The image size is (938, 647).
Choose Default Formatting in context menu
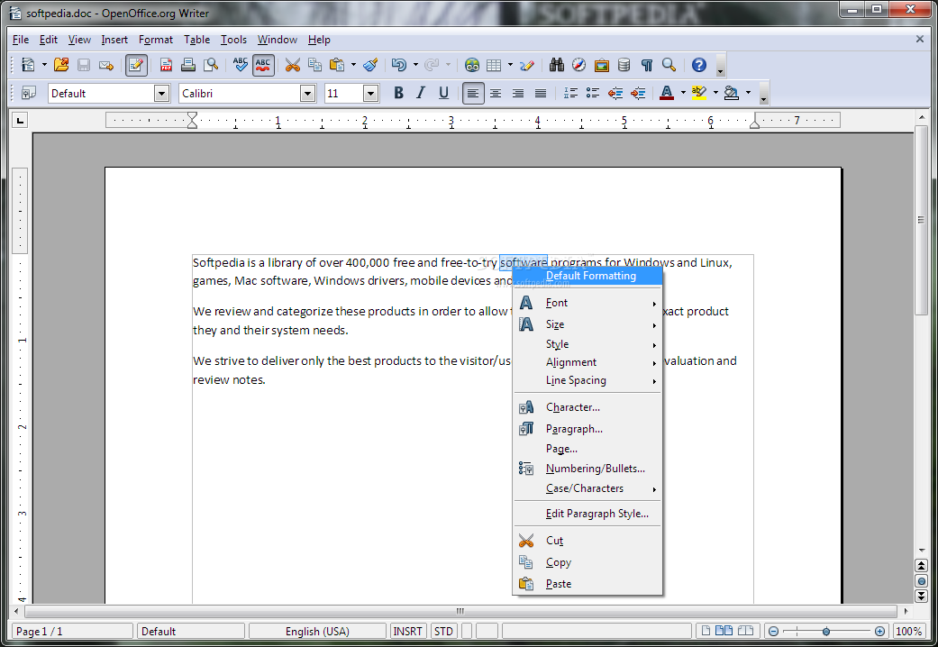[587, 276]
